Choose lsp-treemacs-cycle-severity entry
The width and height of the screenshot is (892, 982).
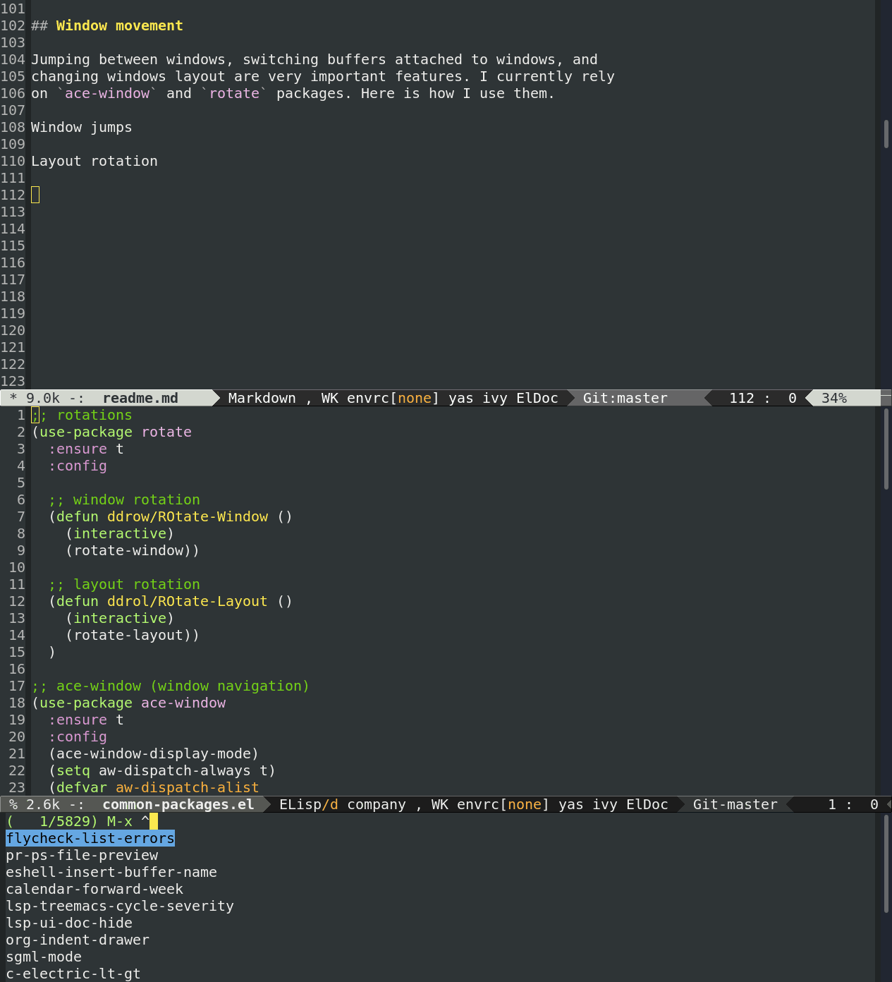(120, 906)
